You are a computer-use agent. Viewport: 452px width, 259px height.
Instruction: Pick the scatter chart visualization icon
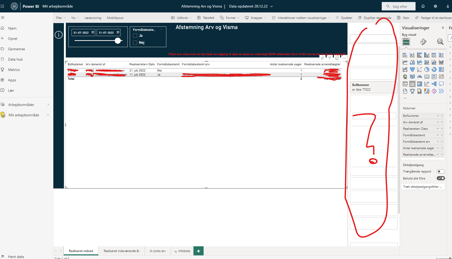(x=420, y=69)
